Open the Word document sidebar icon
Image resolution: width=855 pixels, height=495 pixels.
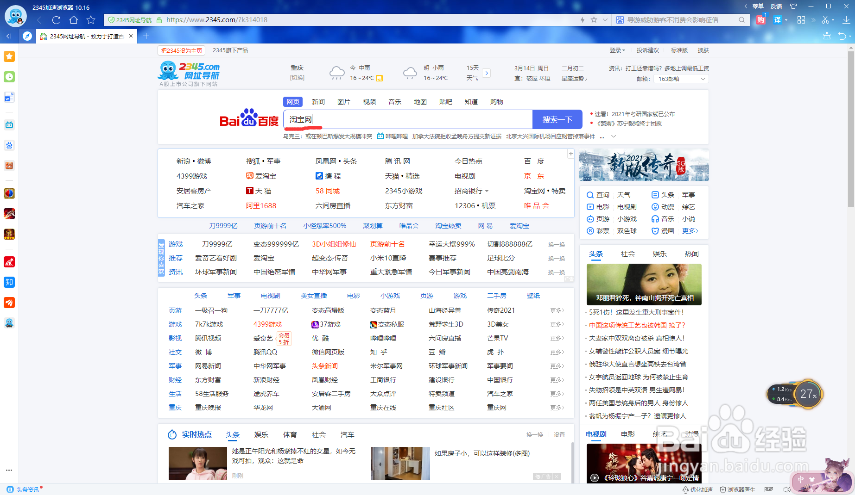click(x=9, y=97)
